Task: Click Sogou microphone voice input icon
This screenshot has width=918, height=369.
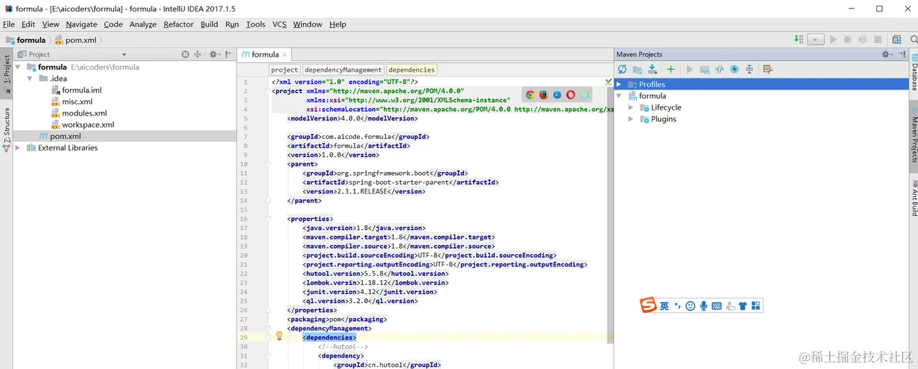Action: coord(704,306)
